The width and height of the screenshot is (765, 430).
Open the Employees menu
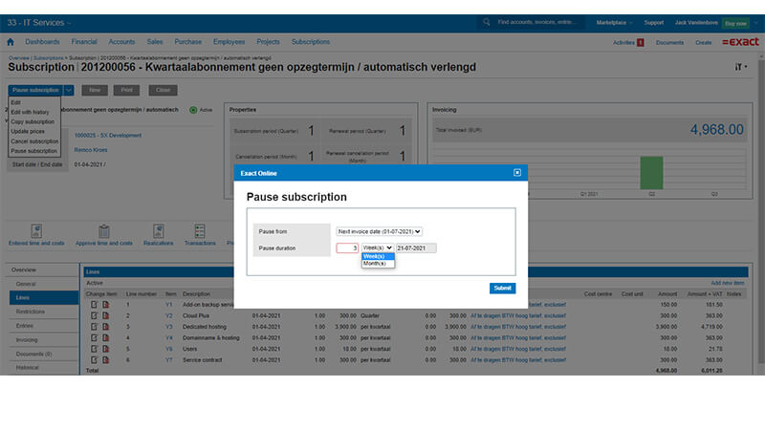229,42
